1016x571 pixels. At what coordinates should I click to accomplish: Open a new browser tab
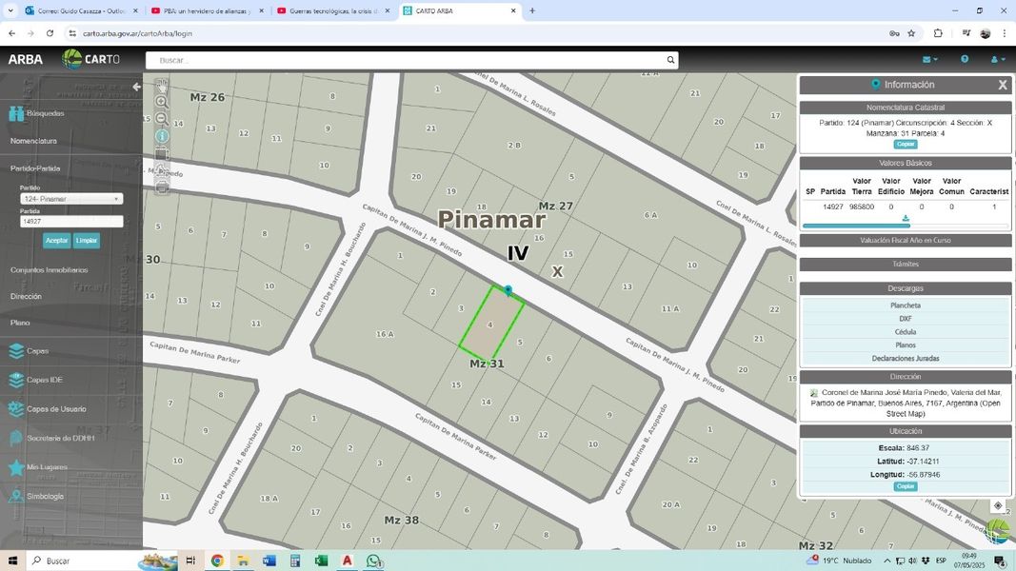(532, 11)
